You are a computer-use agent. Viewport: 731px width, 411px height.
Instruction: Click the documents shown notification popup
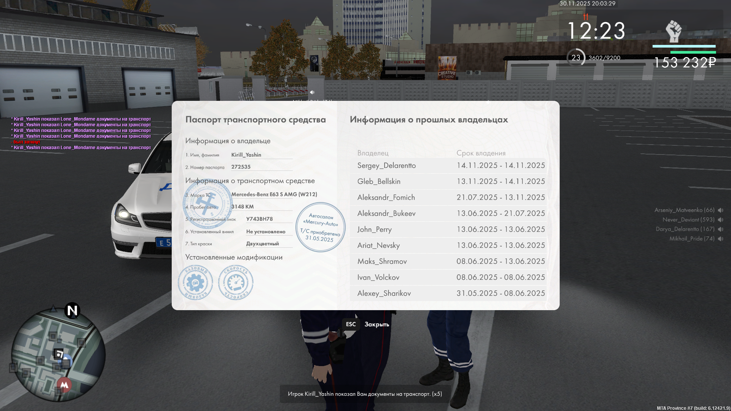click(x=365, y=394)
